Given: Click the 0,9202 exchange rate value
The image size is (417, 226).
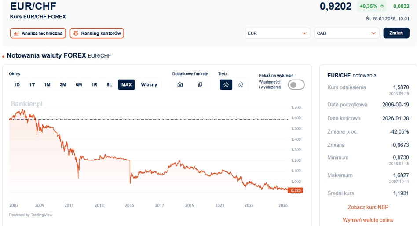Looking at the screenshot, I should tap(336, 6).
